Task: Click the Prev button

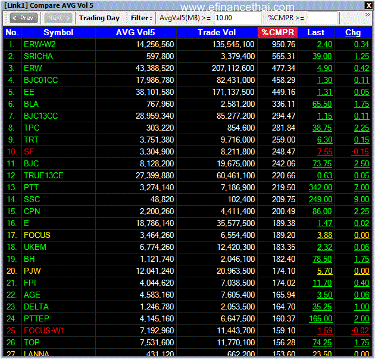Action: click(x=24, y=18)
